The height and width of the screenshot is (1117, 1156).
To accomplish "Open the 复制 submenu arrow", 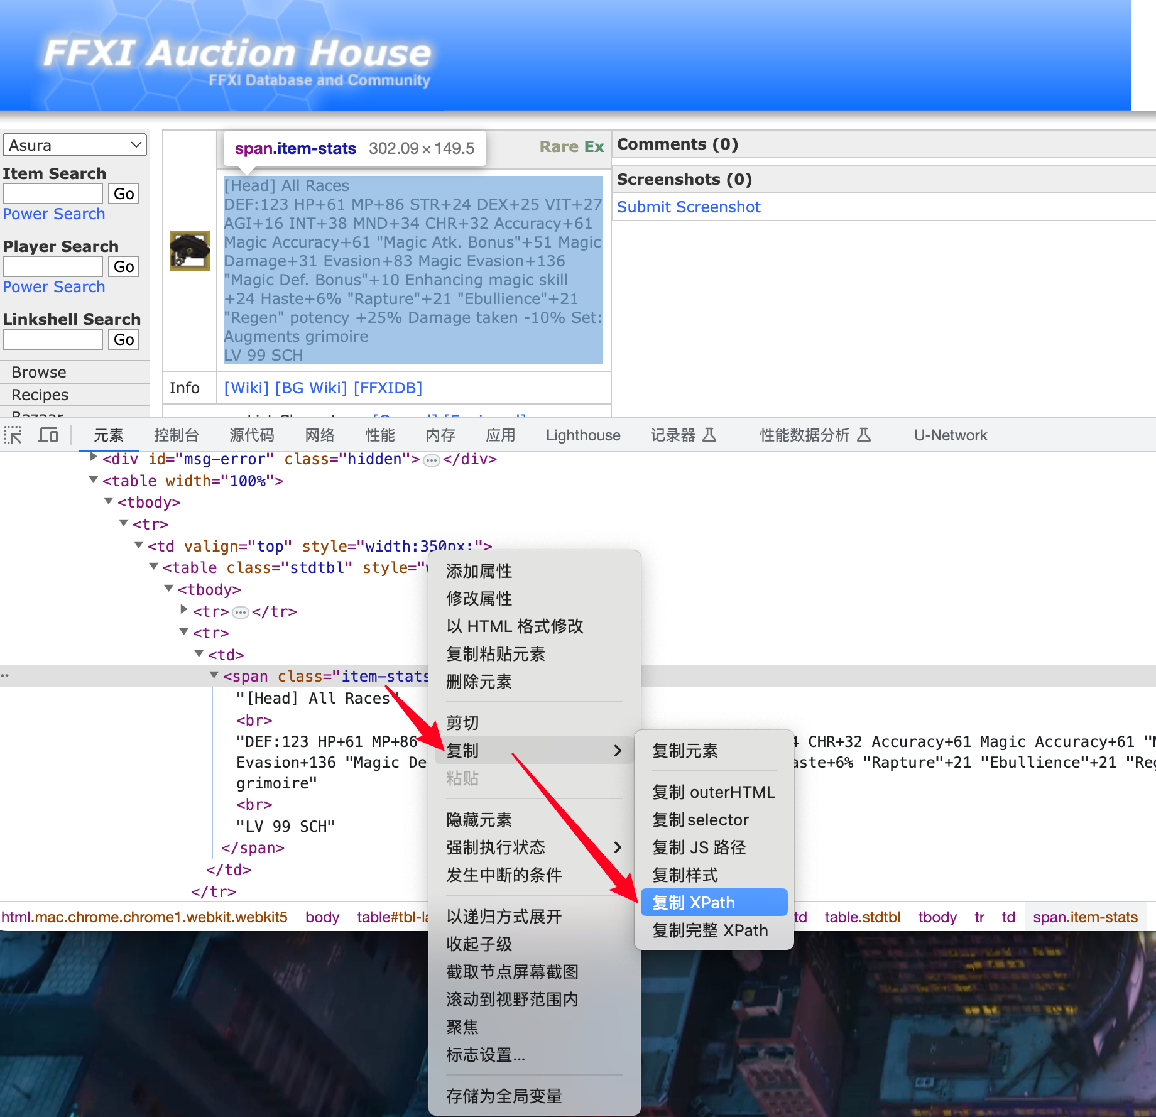I will click(617, 751).
